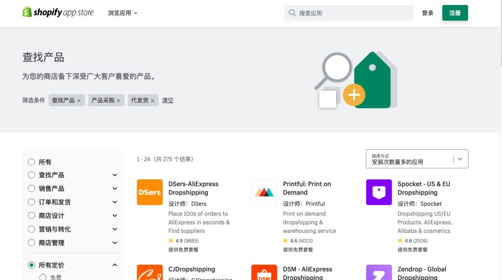
Task: Open the 浏览应用 menu
Action: point(123,13)
